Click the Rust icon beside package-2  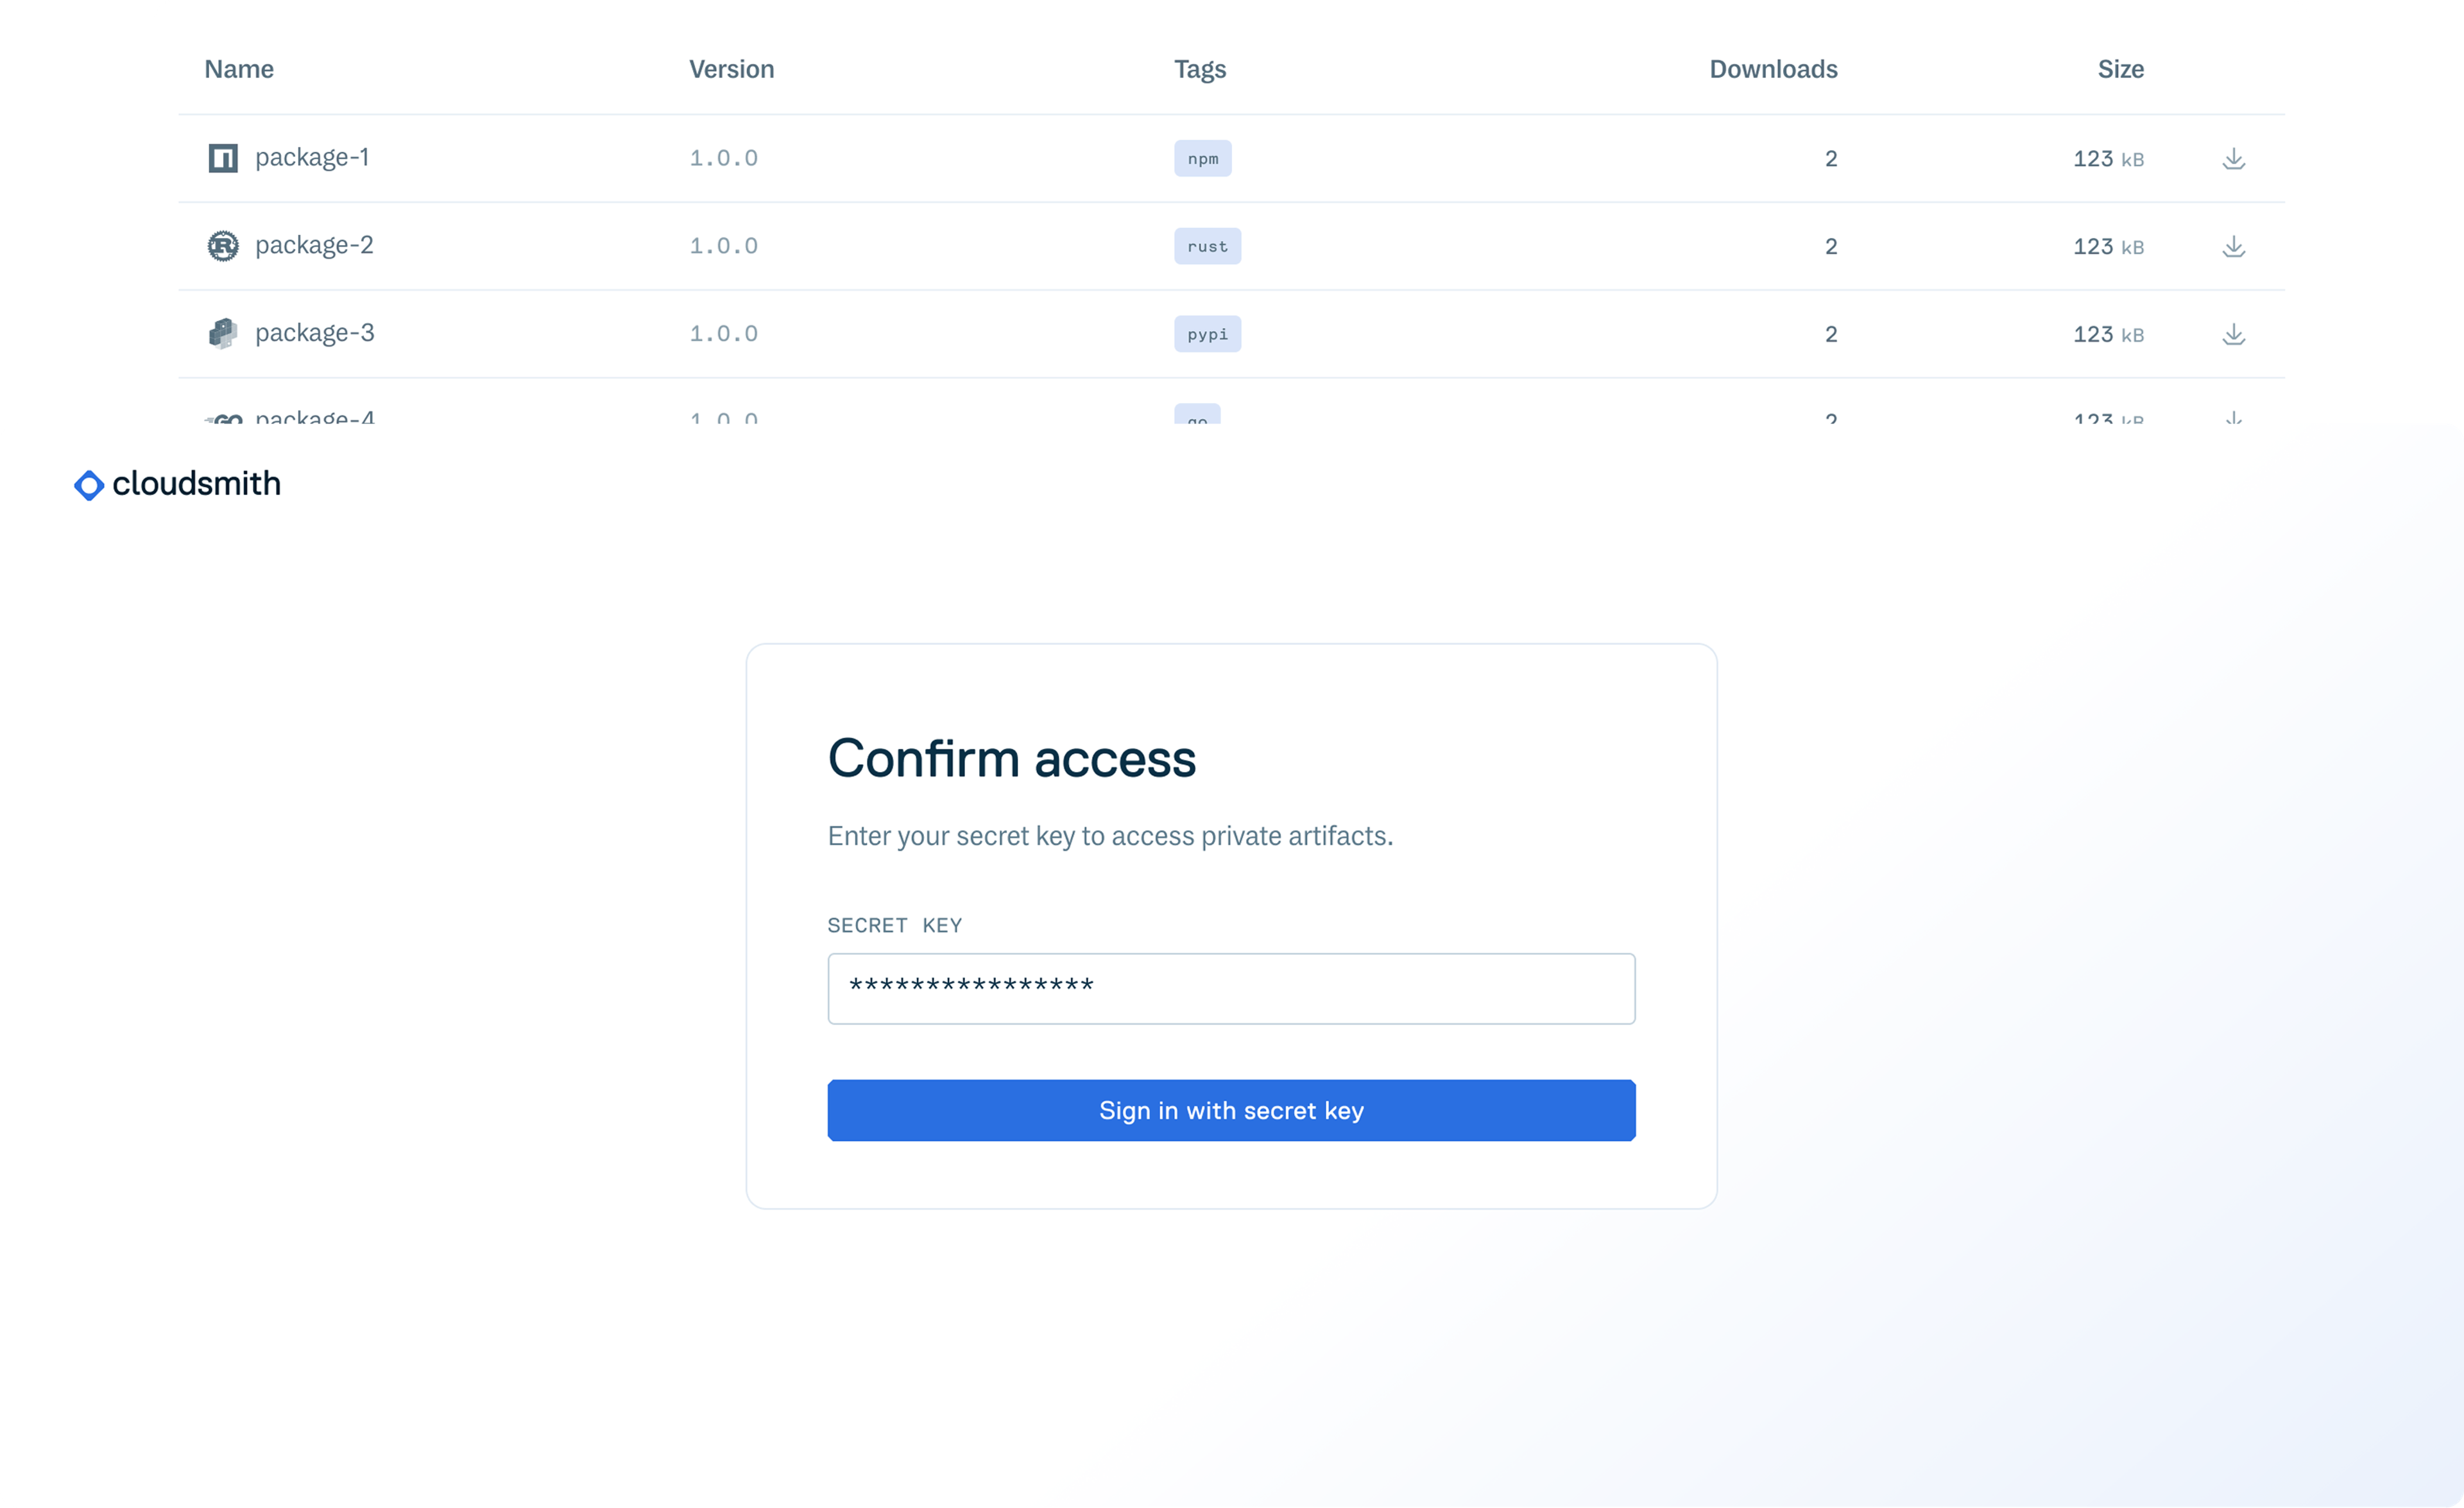click(x=223, y=246)
